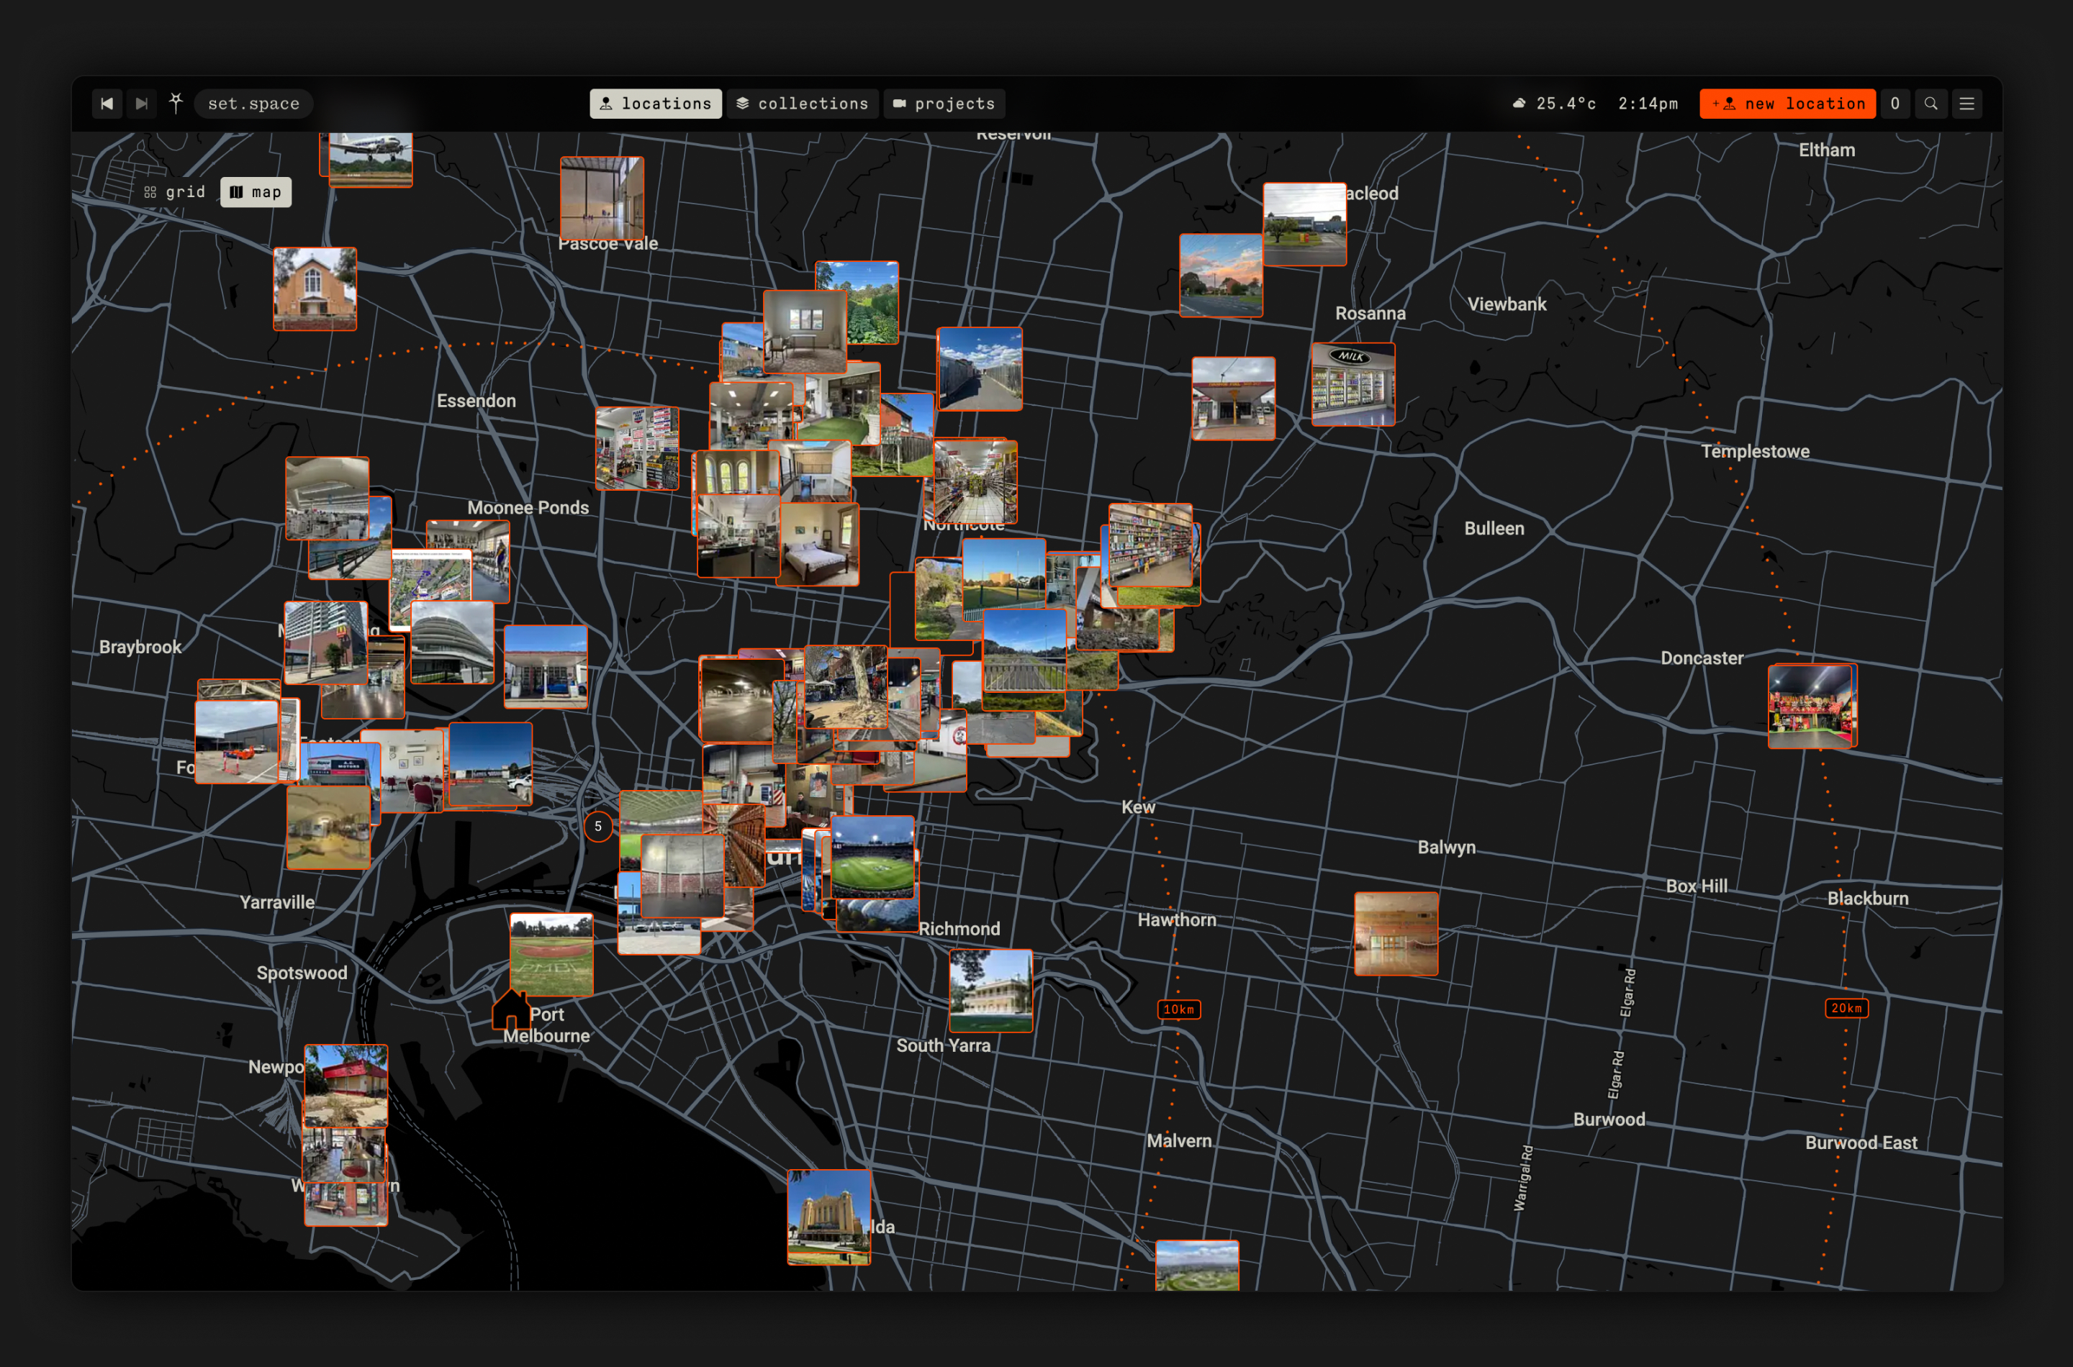
Task: Click the Yarraville map label
Action: (277, 902)
